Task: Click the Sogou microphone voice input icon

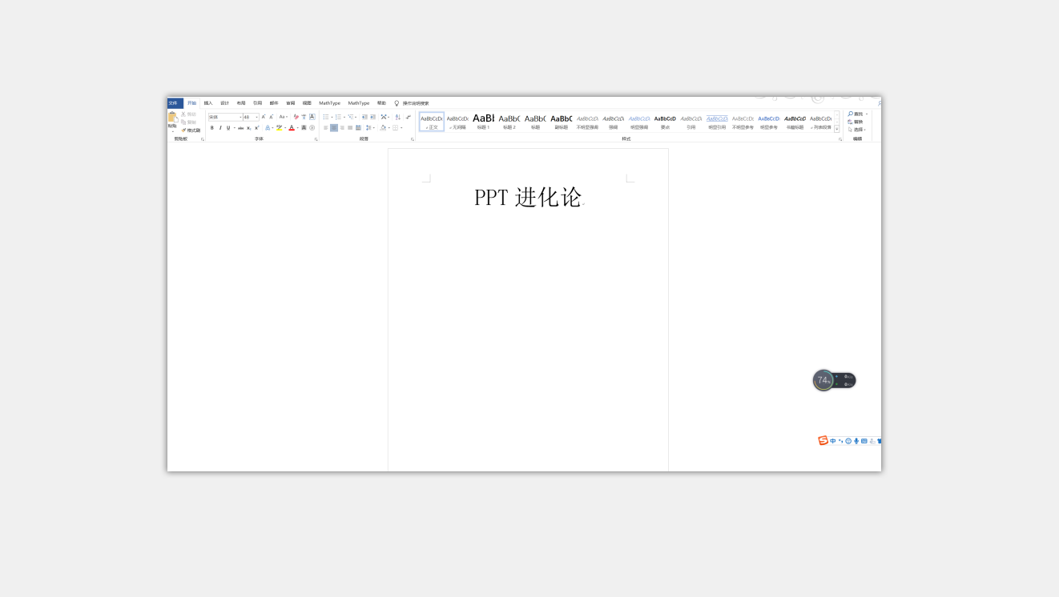Action: [x=856, y=441]
